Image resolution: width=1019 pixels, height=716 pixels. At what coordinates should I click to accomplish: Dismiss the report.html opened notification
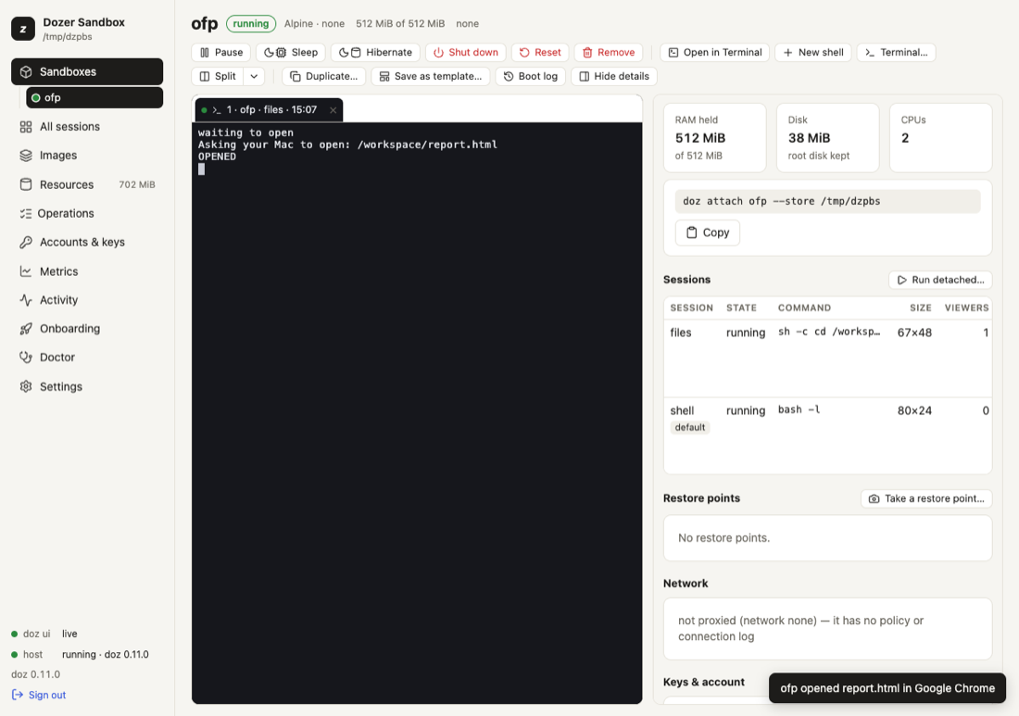click(x=887, y=688)
